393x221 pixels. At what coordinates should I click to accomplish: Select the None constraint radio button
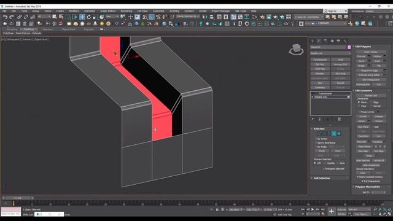click(359, 103)
